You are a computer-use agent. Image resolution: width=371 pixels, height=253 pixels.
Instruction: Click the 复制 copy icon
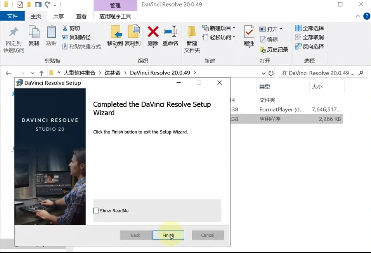pos(34,32)
